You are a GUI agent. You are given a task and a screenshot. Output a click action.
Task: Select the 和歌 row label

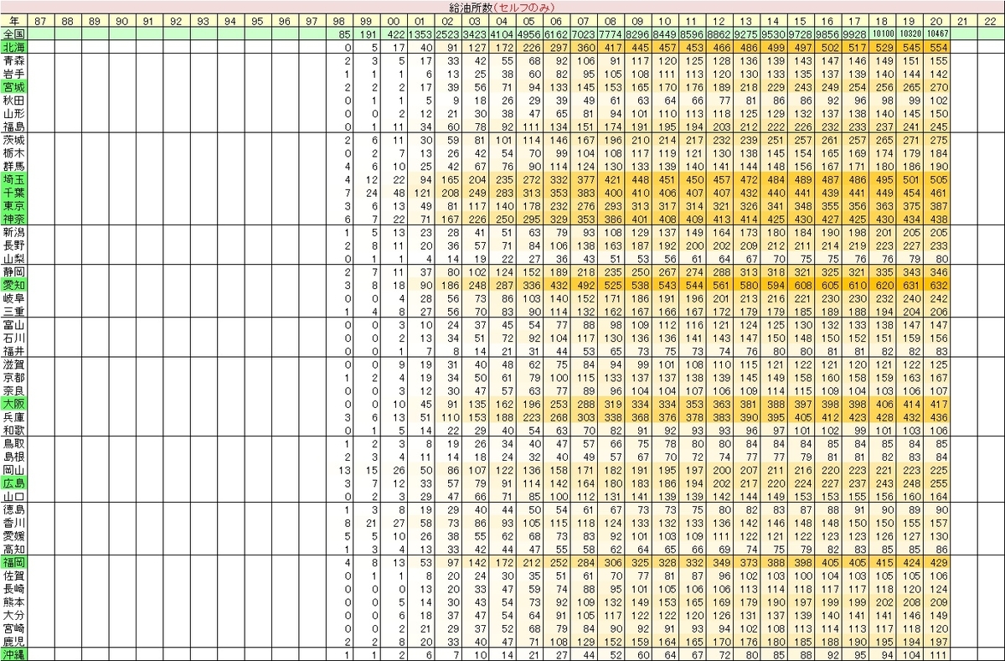[13, 430]
